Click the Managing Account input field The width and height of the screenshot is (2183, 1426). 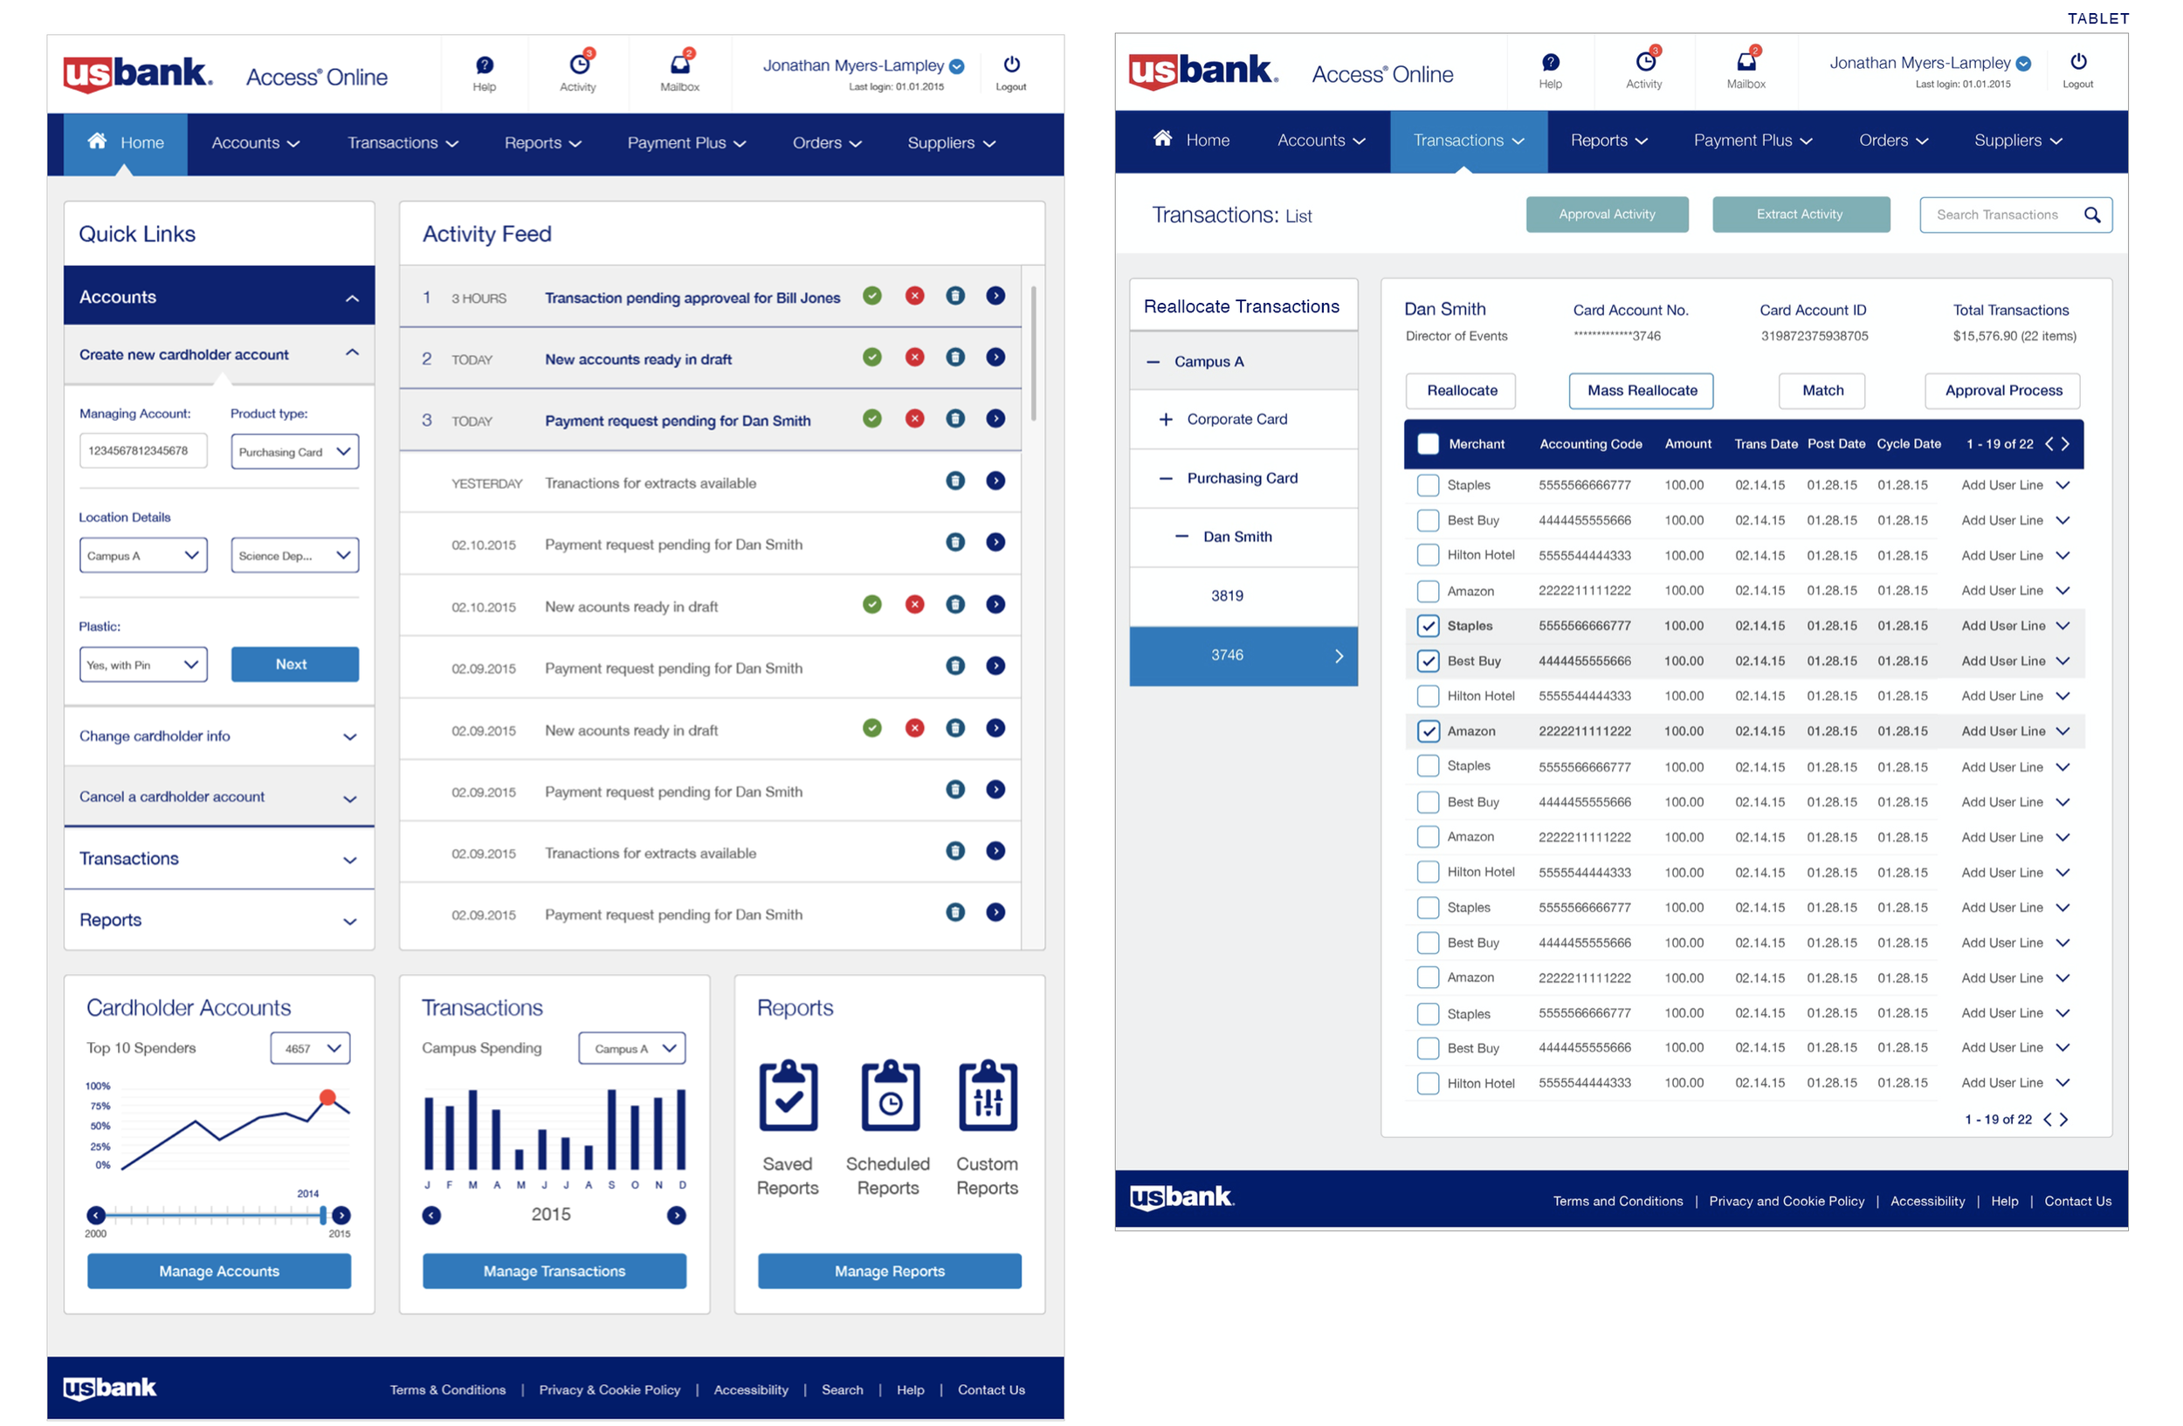(x=143, y=451)
